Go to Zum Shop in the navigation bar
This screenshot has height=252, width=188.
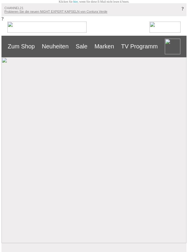click(x=21, y=46)
